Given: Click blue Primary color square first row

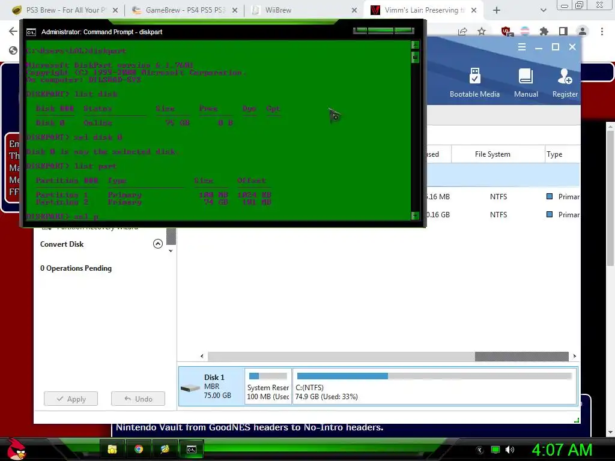Looking at the screenshot, I should tap(550, 196).
